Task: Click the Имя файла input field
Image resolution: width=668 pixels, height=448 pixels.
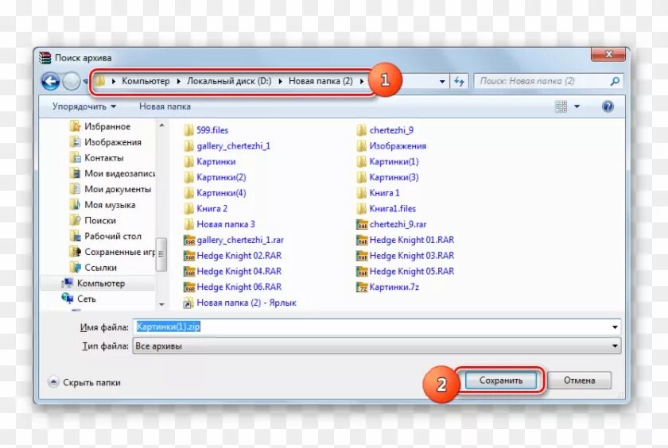Action: pyautogui.click(x=371, y=326)
